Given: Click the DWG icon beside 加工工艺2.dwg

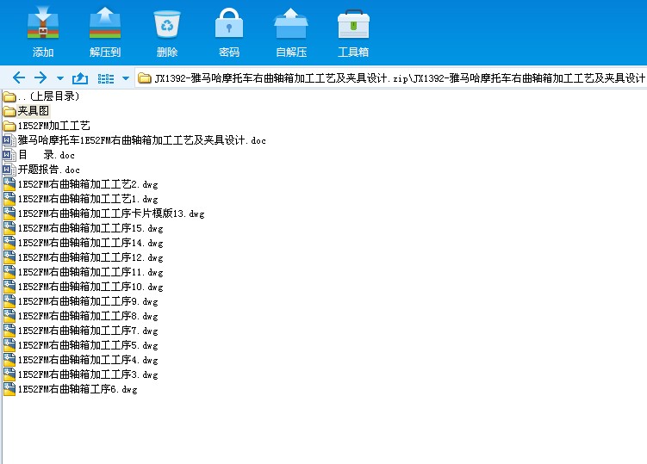Looking at the screenshot, I should coord(9,184).
